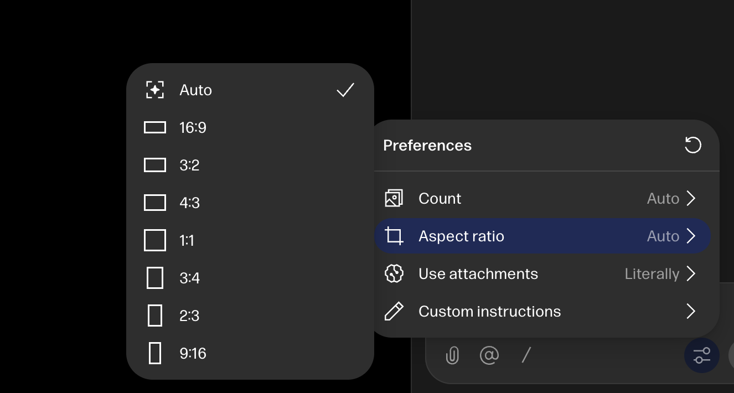Viewport: 734px width, 393px height.
Task: Toggle the preferences sliders icon button
Action: 702,355
